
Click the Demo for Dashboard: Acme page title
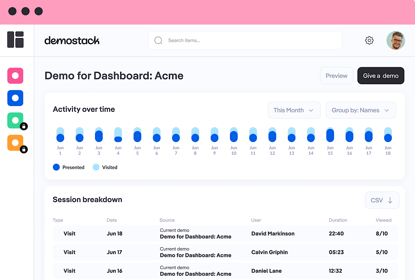click(x=114, y=76)
